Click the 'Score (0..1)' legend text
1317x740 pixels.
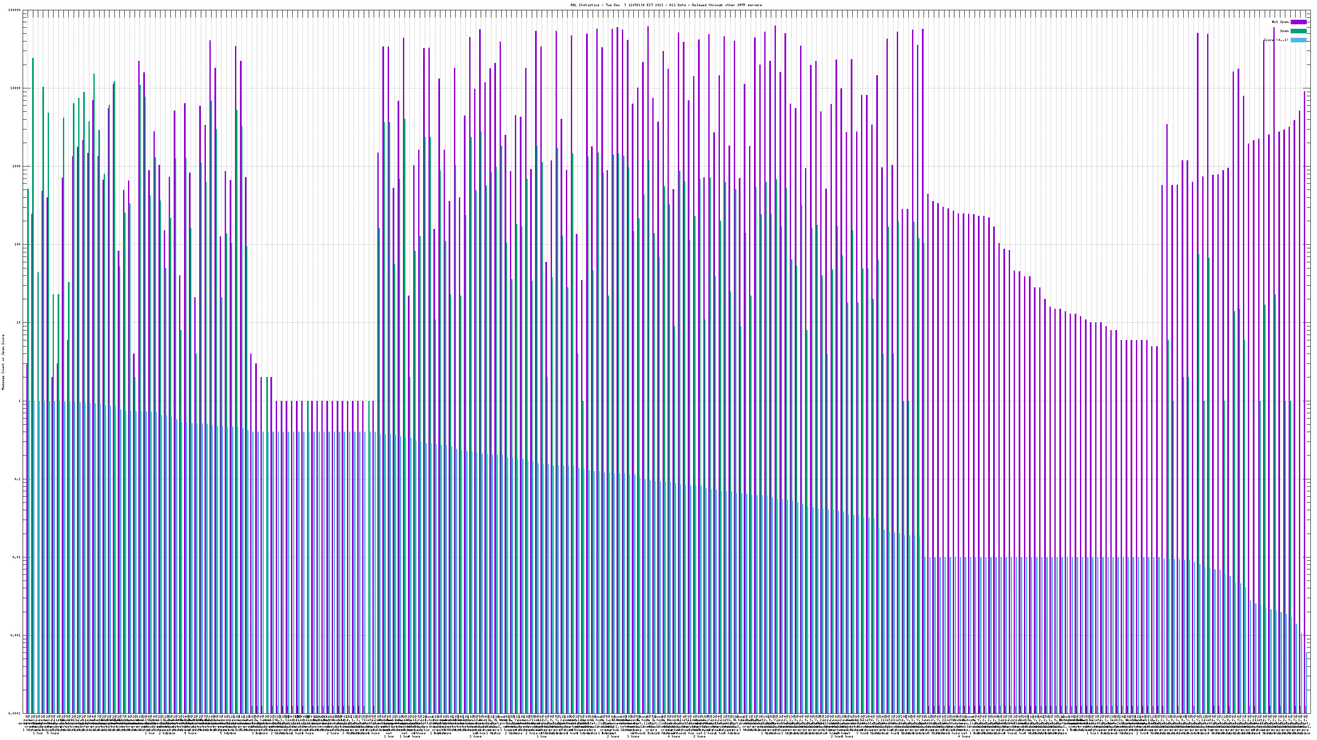point(1275,40)
